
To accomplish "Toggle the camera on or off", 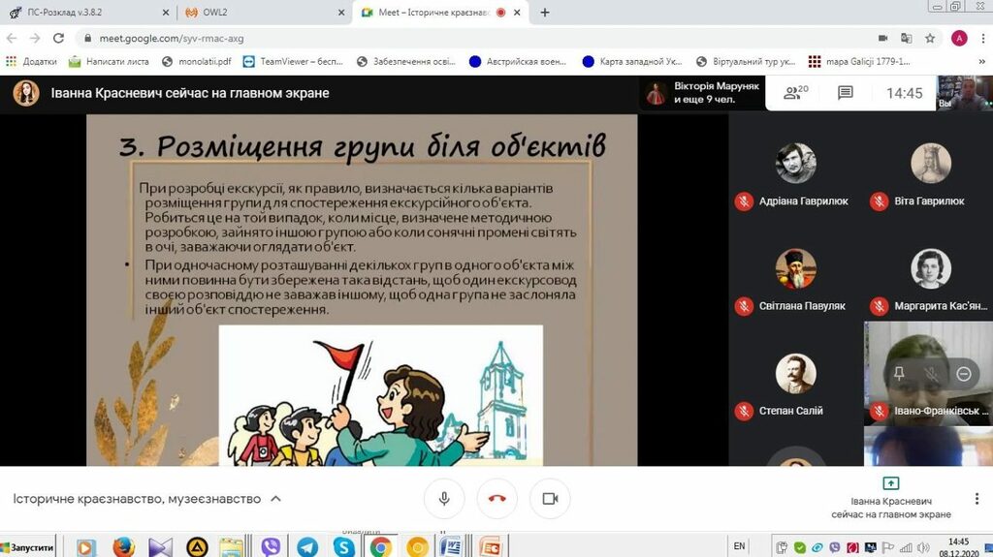I will [550, 498].
